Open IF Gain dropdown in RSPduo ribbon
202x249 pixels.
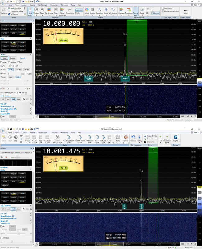pyautogui.click(x=34, y=139)
